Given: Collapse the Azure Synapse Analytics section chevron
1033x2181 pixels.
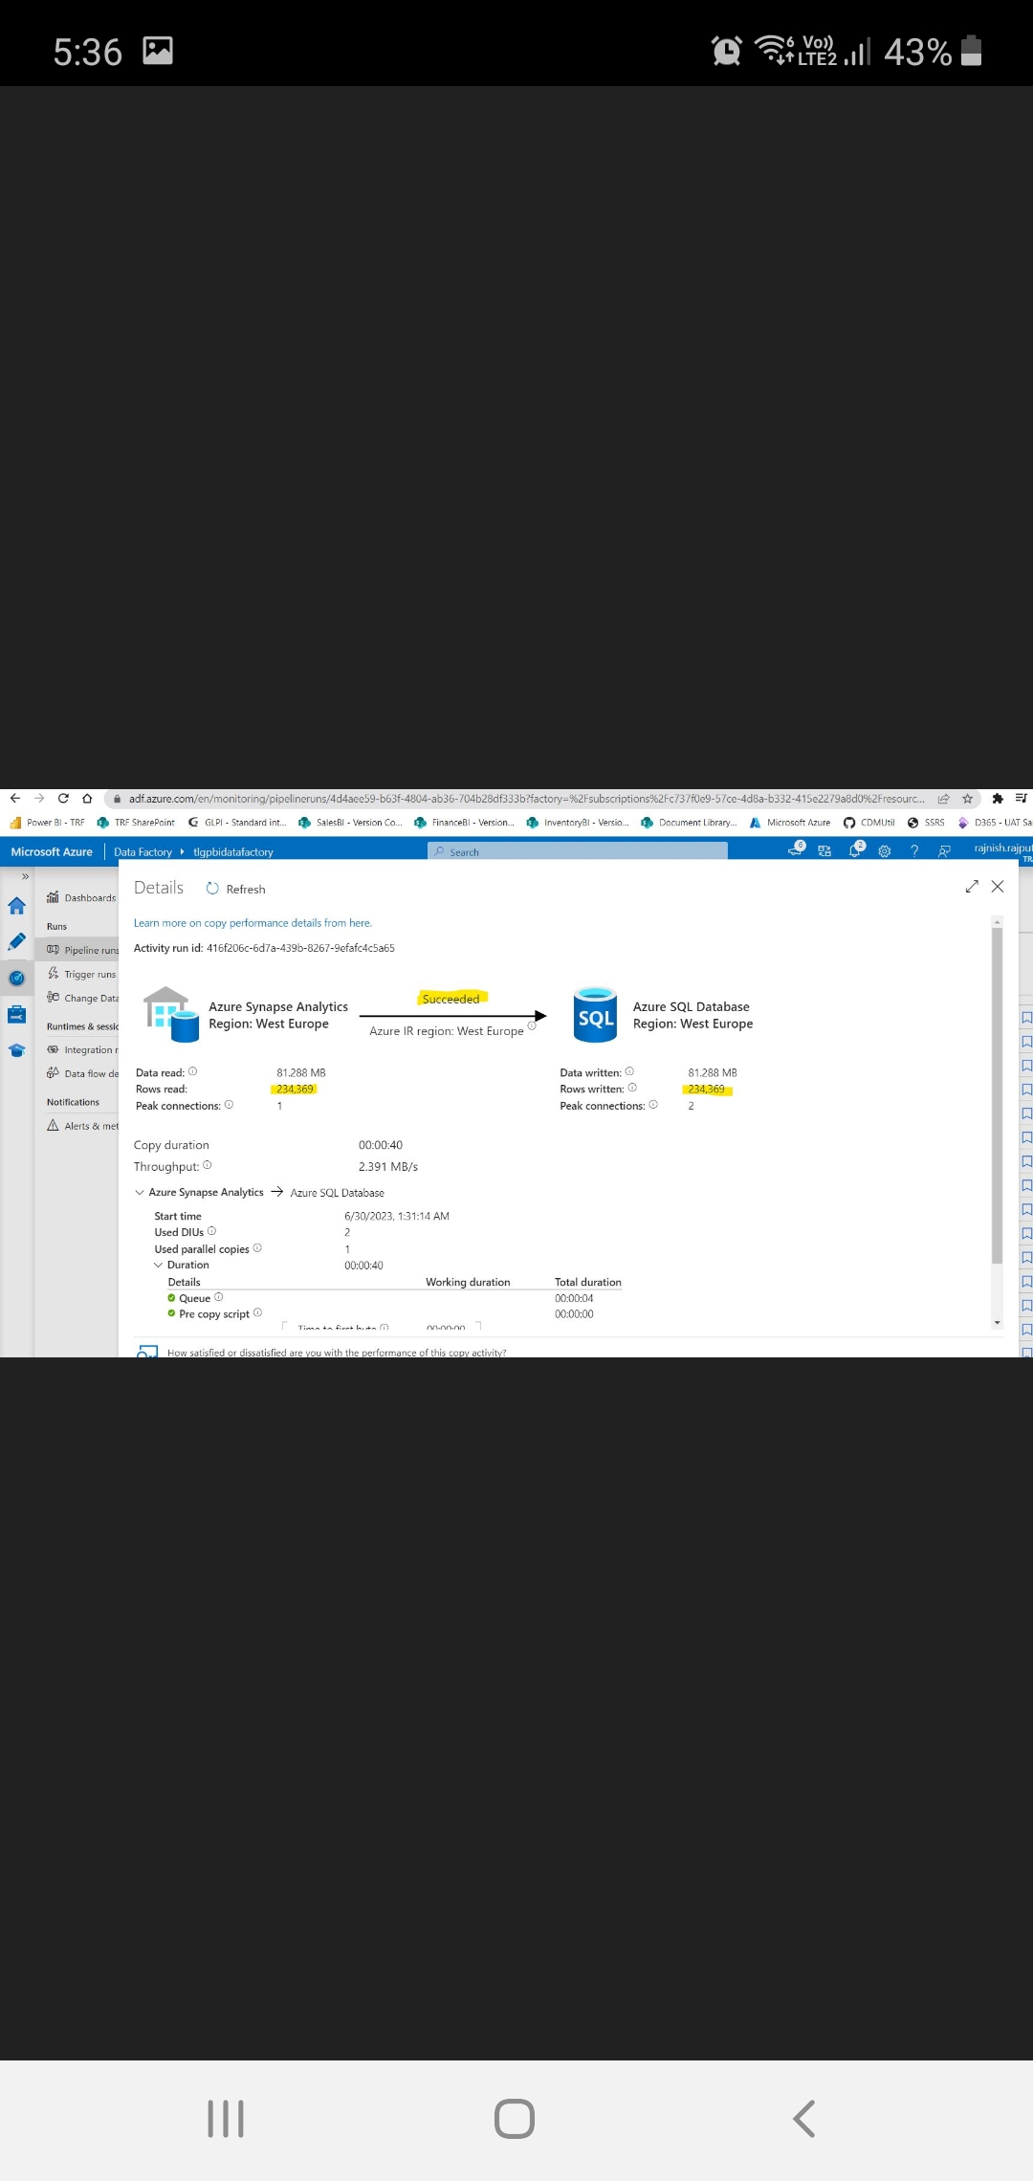Looking at the screenshot, I should click(x=140, y=1192).
